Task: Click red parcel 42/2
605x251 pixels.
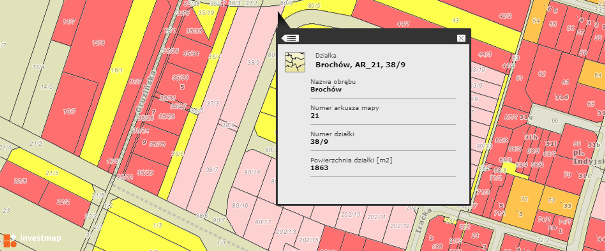Action: 505,16
